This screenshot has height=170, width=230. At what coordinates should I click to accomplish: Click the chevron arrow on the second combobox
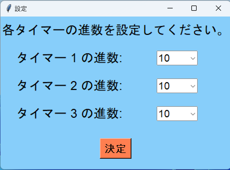[x=193, y=86]
